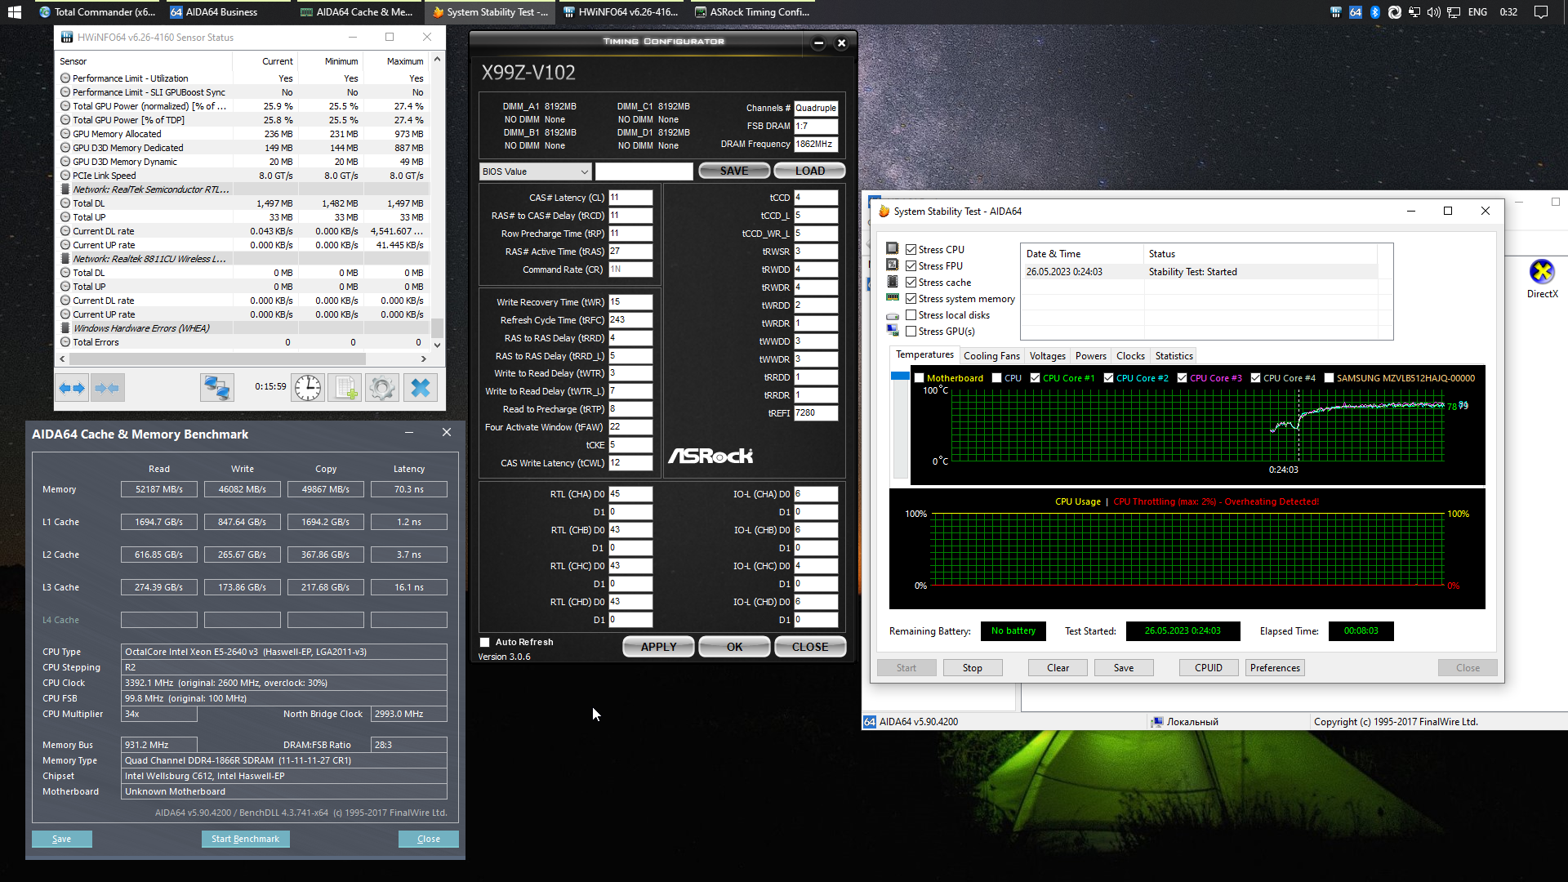
Task: Toggle the Motherboard temperature graph checkbox
Action: pyautogui.click(x=920, y=378)
